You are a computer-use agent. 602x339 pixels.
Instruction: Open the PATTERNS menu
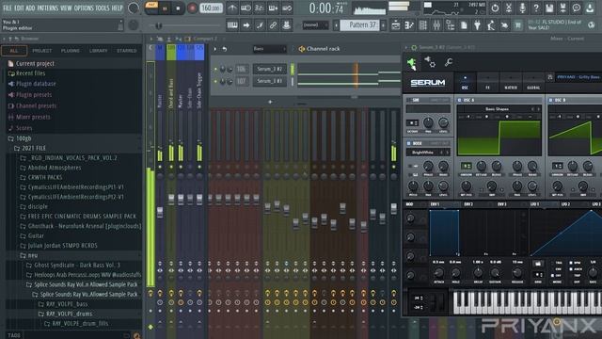(x=48, y=8)
